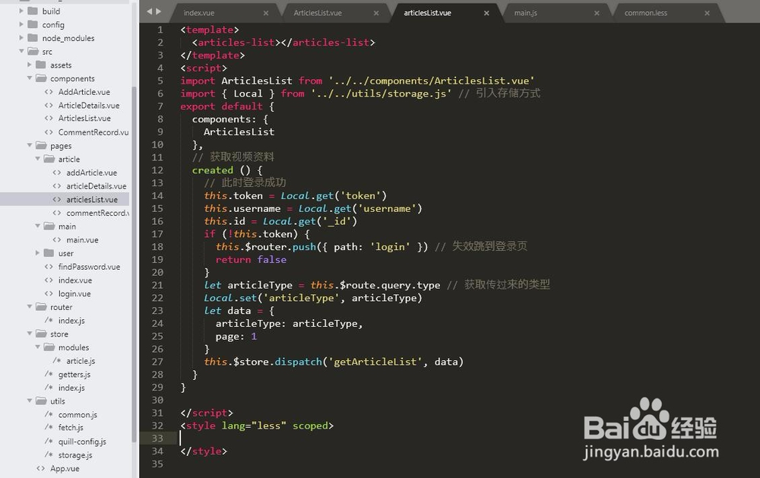Close the ArticlesList.vue tab
Screen dimensions: 760x478
point(376,13)
